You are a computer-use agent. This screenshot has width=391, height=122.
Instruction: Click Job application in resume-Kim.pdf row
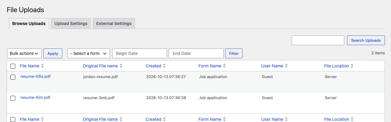(213, 98)
